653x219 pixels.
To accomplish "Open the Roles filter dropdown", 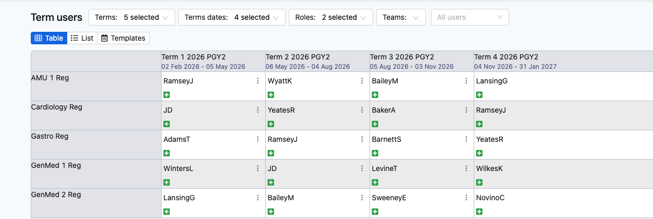I will pyautogui.click(x=330, y=17).
